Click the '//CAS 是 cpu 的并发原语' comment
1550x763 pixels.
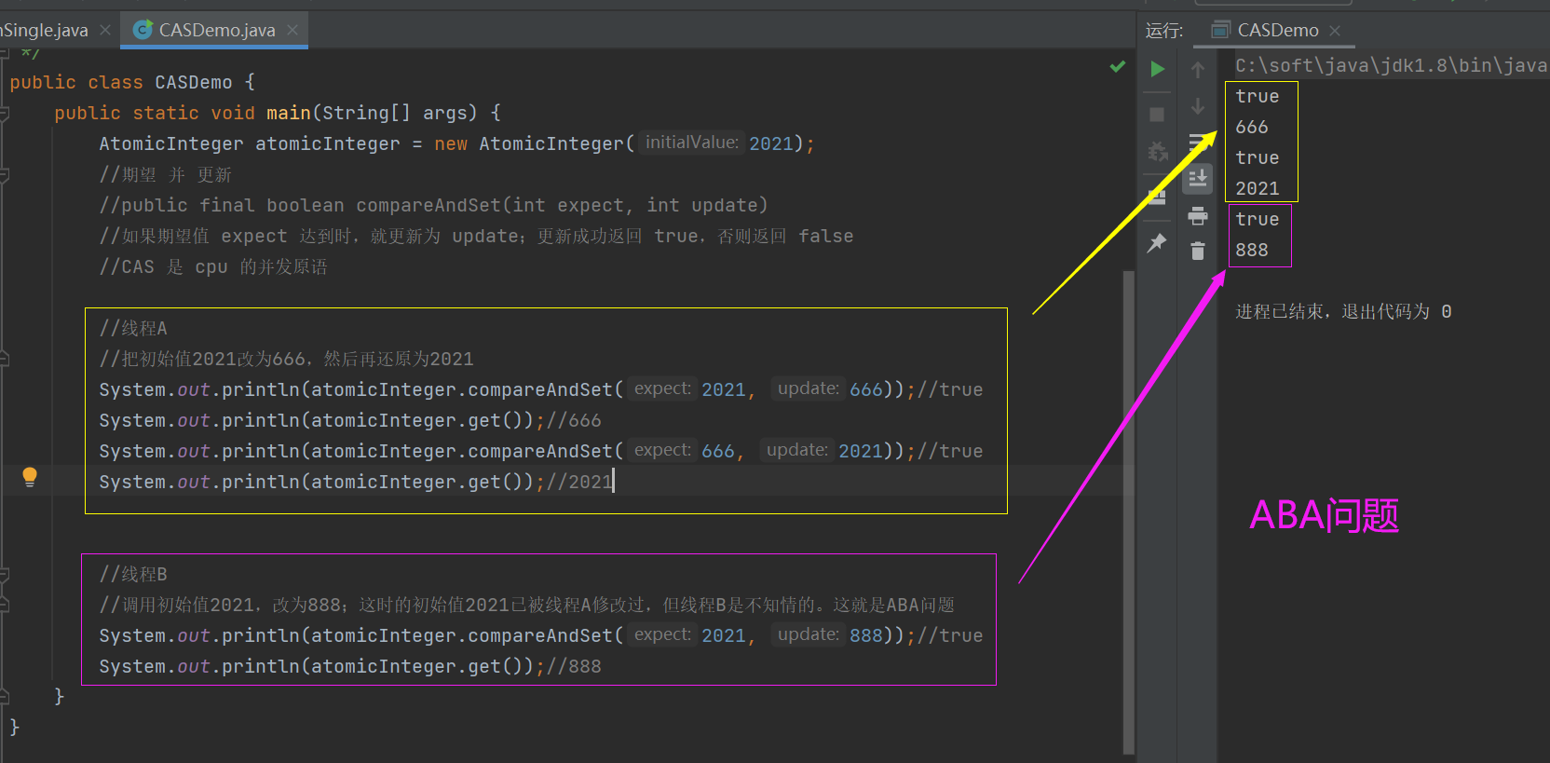point(213,266)
